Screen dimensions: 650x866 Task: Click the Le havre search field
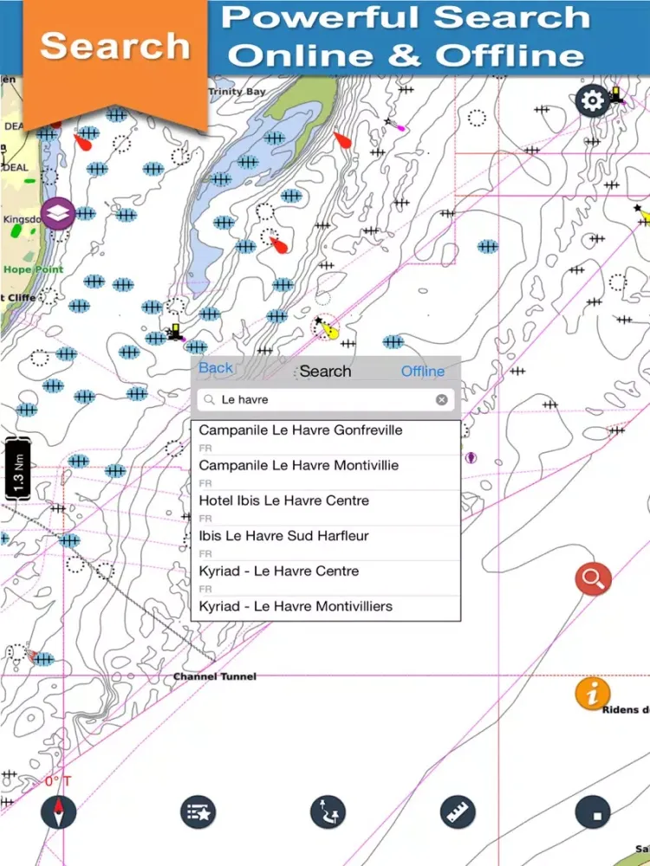pos(321,400)
